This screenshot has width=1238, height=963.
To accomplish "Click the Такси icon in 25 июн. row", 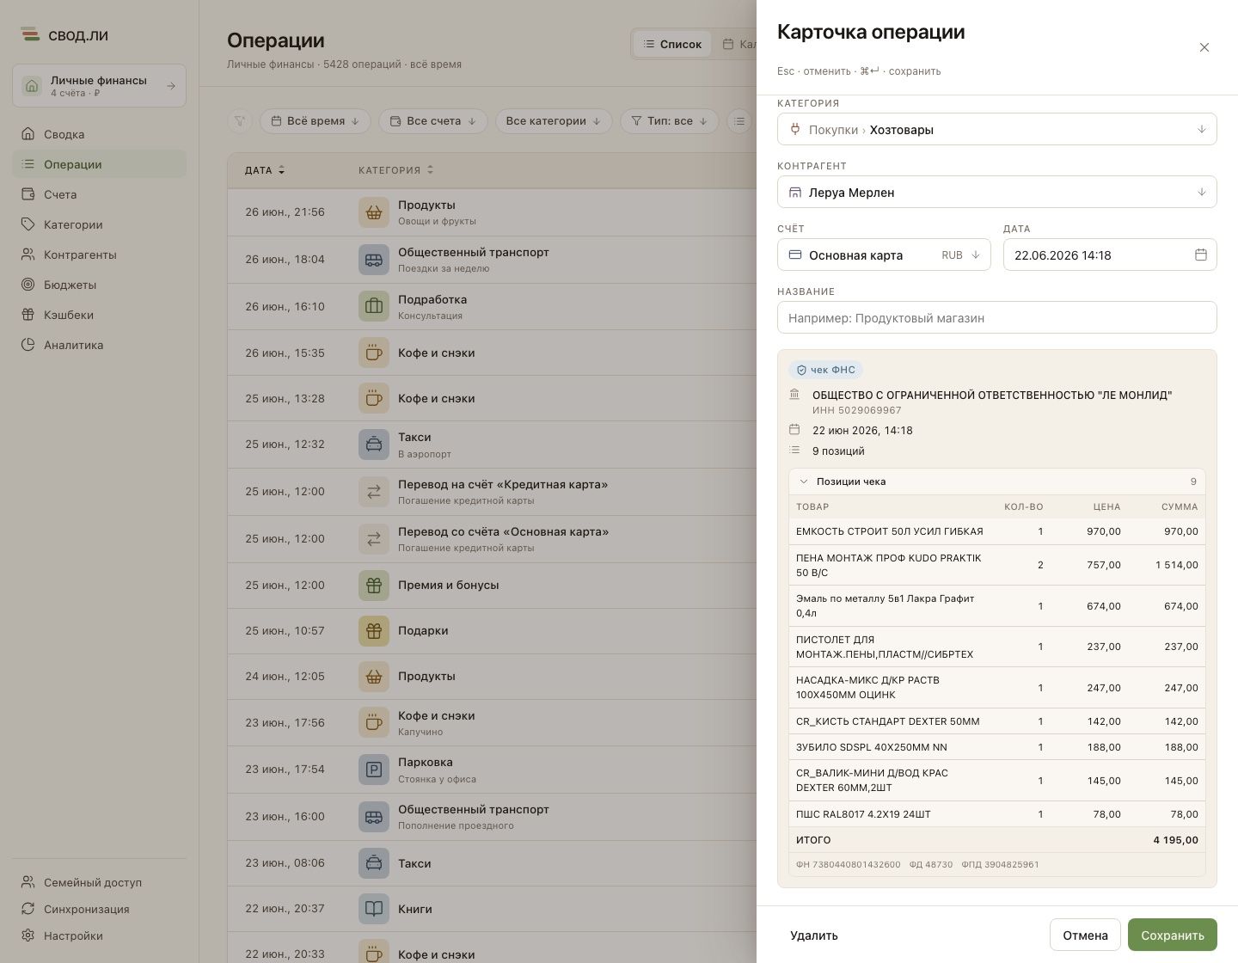I will click(374, 445).
